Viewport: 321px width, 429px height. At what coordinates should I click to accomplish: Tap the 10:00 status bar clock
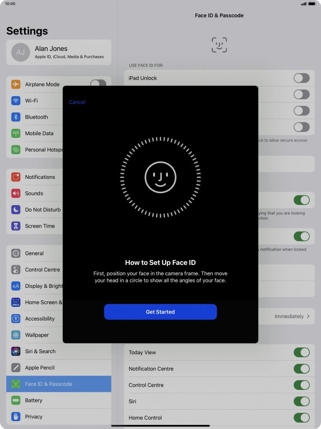point(10,4)
